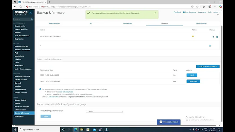Download SFOS 20.0.3 MR3 firmware

[193, 81]
